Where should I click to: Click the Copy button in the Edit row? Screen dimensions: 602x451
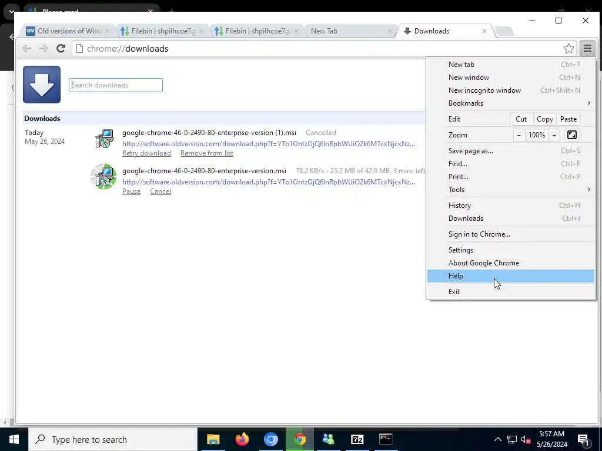click(x=544, y=119)
